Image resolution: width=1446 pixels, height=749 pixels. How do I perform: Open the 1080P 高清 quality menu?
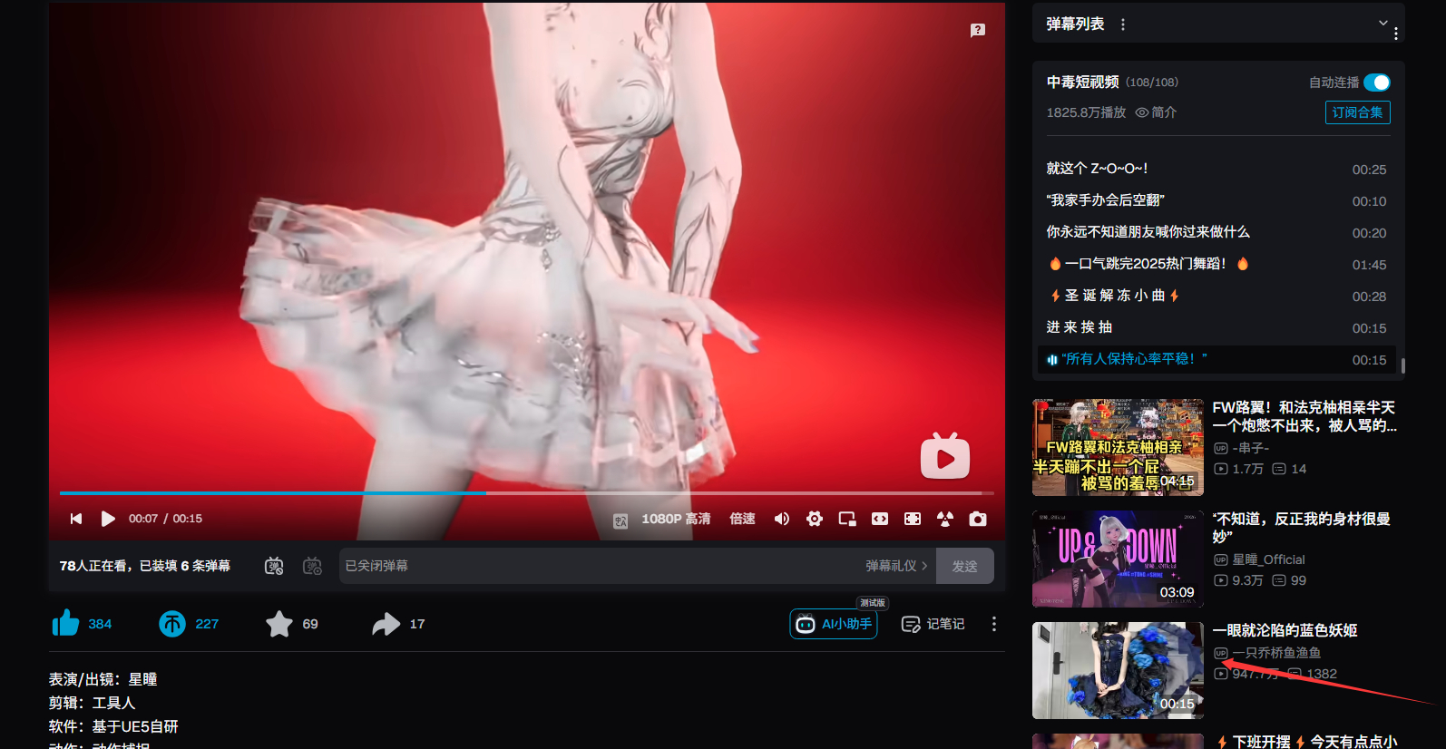(x=676, y=519)
